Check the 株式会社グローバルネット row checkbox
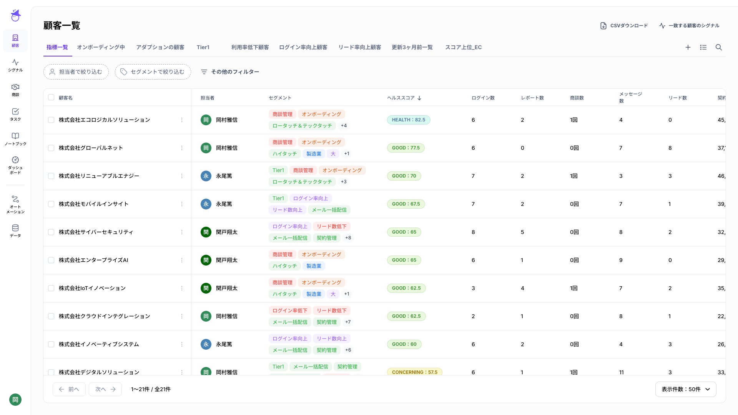738x415 pixels. pos(51,148)
